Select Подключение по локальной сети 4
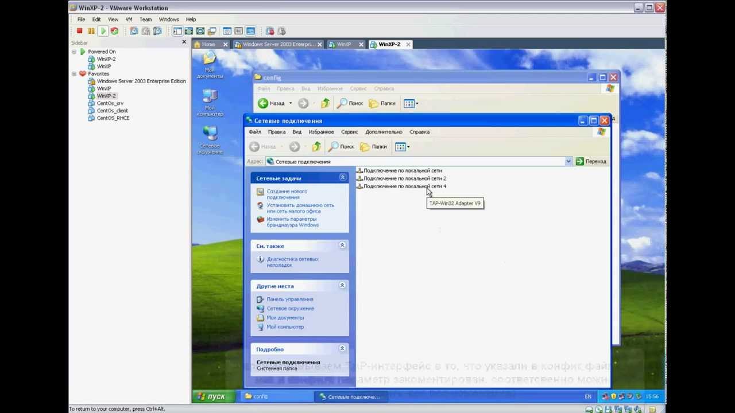Screen dimensions: 735x413 tap(401, 186)
